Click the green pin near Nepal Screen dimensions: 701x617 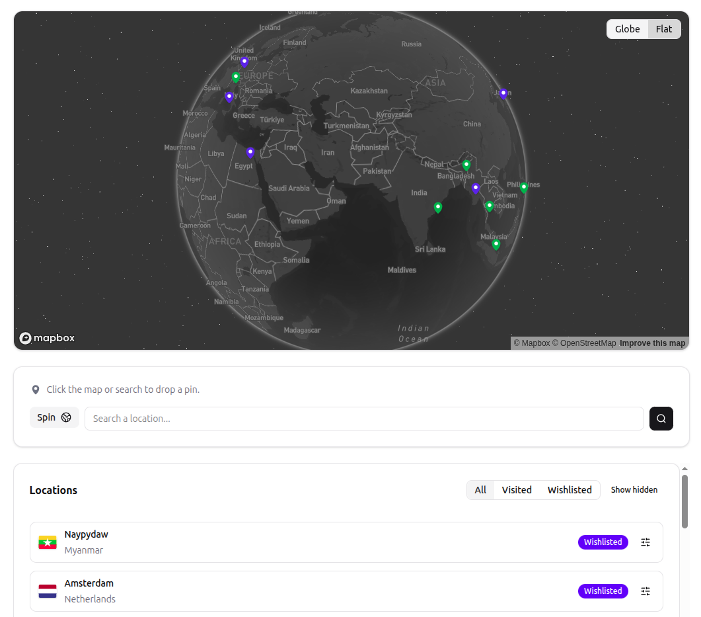(x=466, y=164)
